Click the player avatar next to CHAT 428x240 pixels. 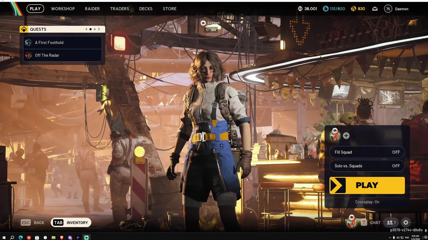(x=351, y=222)
